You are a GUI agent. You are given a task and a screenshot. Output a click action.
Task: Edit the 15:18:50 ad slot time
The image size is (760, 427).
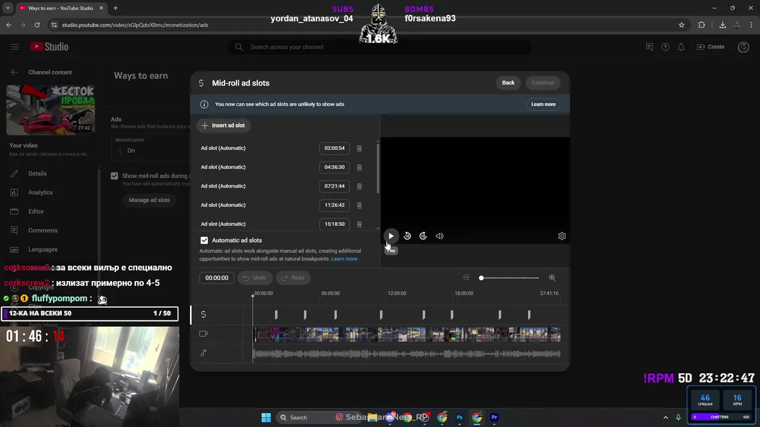pos(334,224)
